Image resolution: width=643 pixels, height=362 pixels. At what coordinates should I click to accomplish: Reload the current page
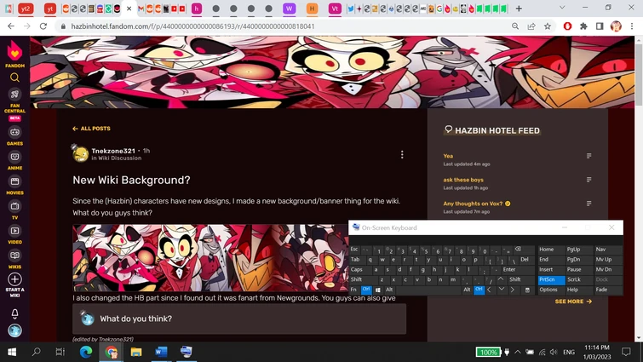coord(43,26)
